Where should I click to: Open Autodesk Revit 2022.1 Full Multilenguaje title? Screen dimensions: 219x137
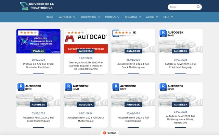[133, 119]
